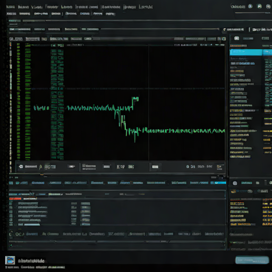The image size is (272, 272).
Task: Click the middle round icon in top-right header
Action: (x=259, y=6)
